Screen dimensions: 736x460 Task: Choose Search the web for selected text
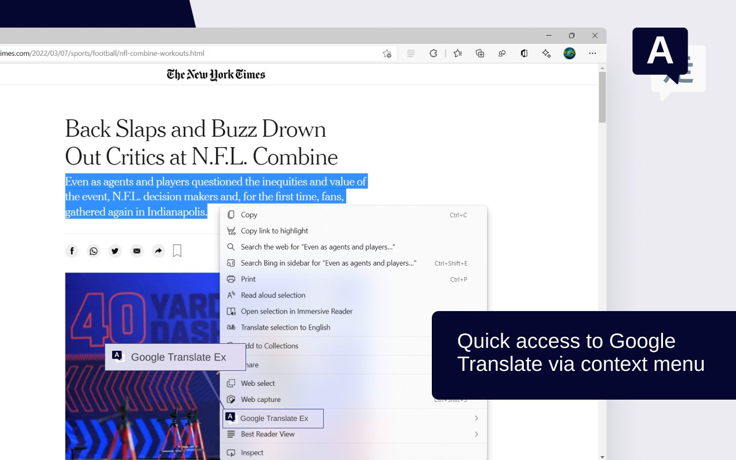click(x=353, y=247)
